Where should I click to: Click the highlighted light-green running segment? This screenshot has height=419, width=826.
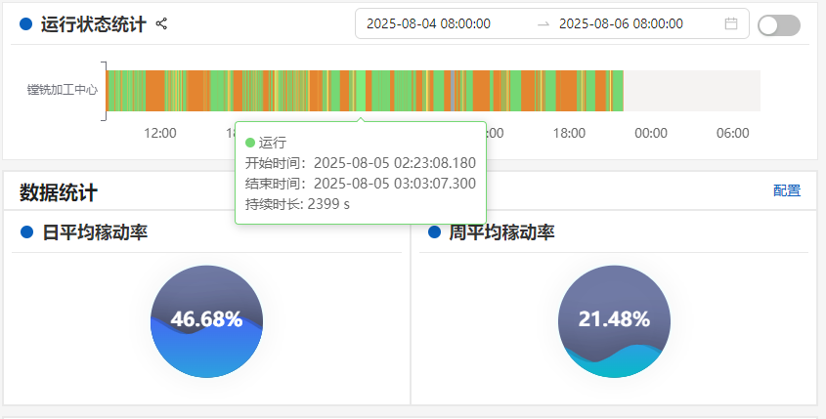tap(361, 91)
